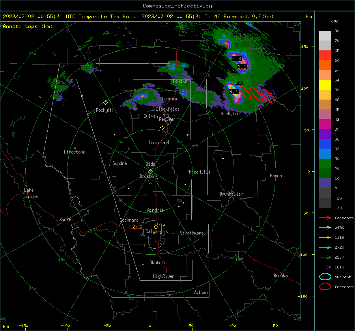The image size is (355, 331).
Task: Click the cyan current ellipse legend icon
Action: tap(325, 277)
